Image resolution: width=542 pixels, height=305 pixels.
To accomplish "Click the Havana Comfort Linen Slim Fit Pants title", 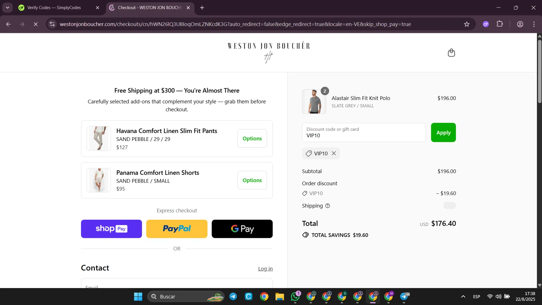I will click(x=167, y=131).
